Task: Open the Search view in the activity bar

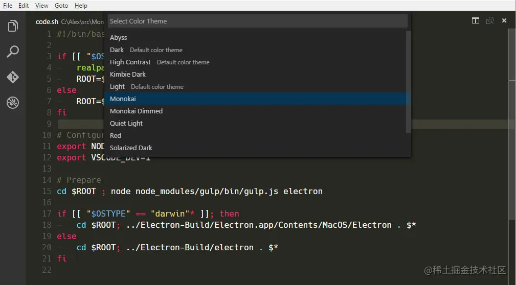Action: pyautogui.click(x=13, y=51)
